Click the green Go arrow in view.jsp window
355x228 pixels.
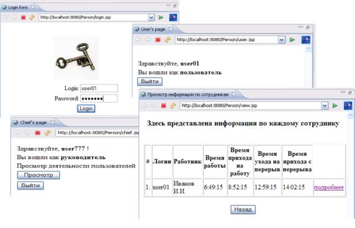click(335, 106)
